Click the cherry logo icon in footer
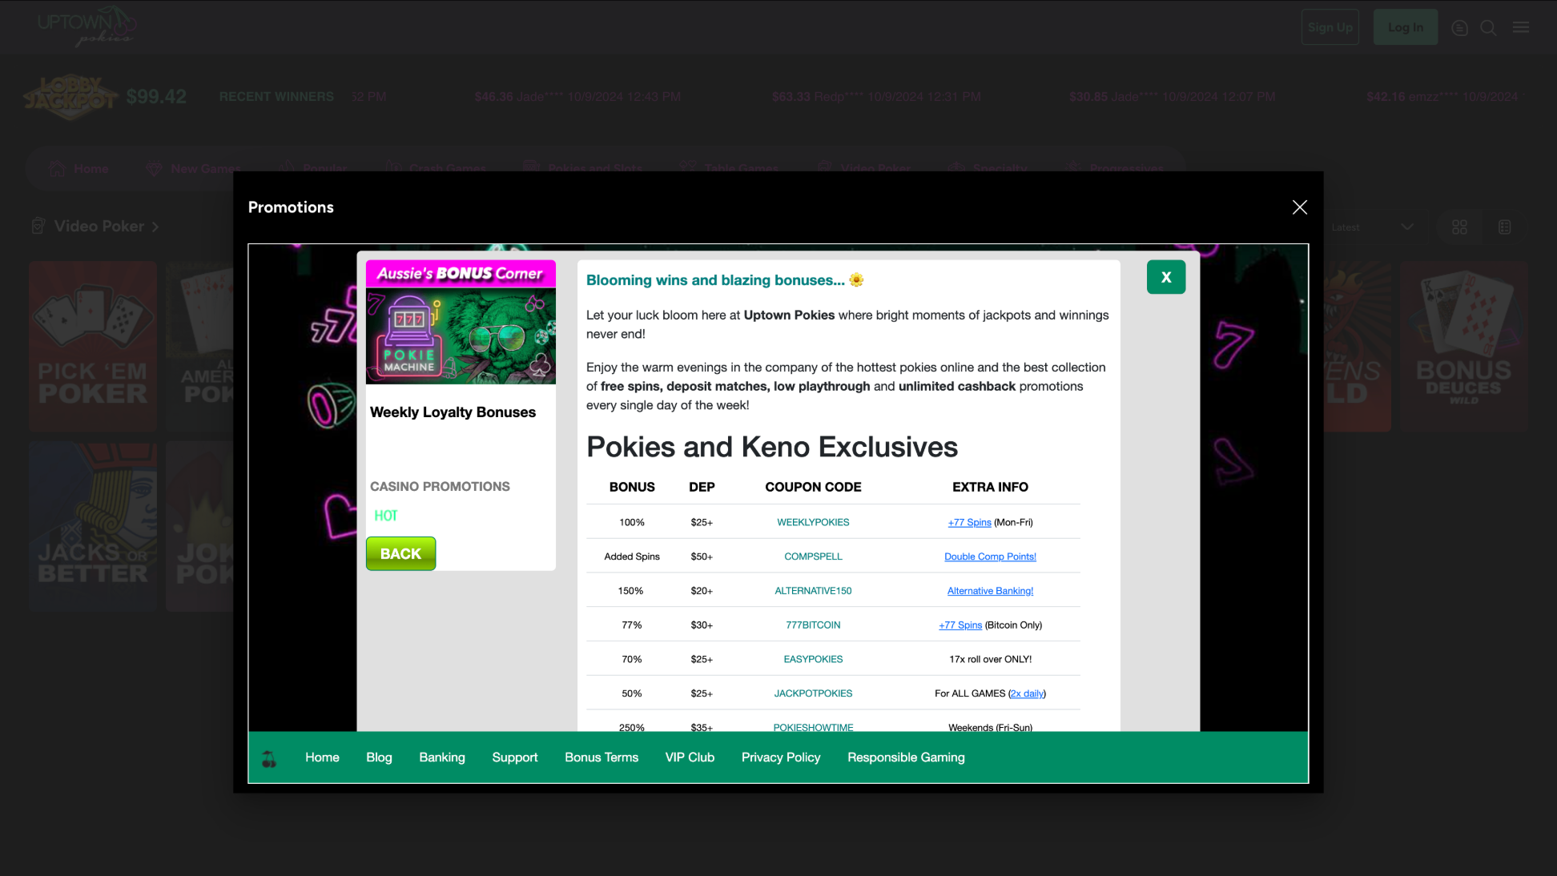 [x=269, y=757]
